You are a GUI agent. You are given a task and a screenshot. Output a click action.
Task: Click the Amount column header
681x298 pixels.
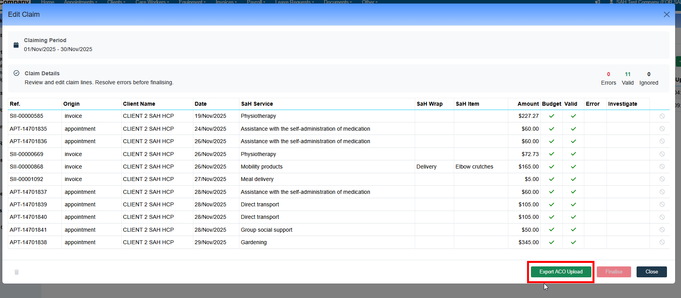(528, 104)
